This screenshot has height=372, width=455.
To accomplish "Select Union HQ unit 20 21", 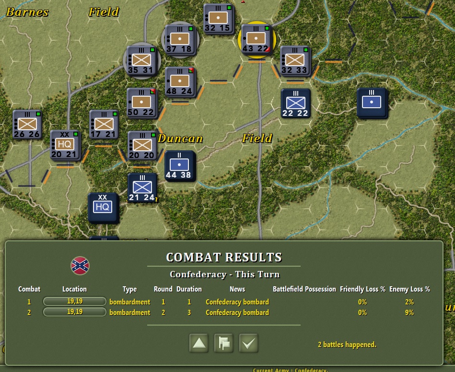I will [x=65, y=145].
